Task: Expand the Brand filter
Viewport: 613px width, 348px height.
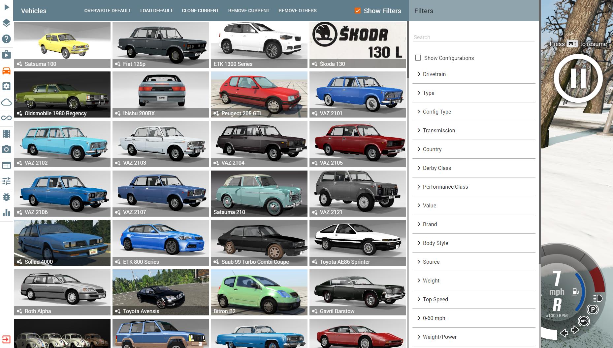Action: point(474,224)
